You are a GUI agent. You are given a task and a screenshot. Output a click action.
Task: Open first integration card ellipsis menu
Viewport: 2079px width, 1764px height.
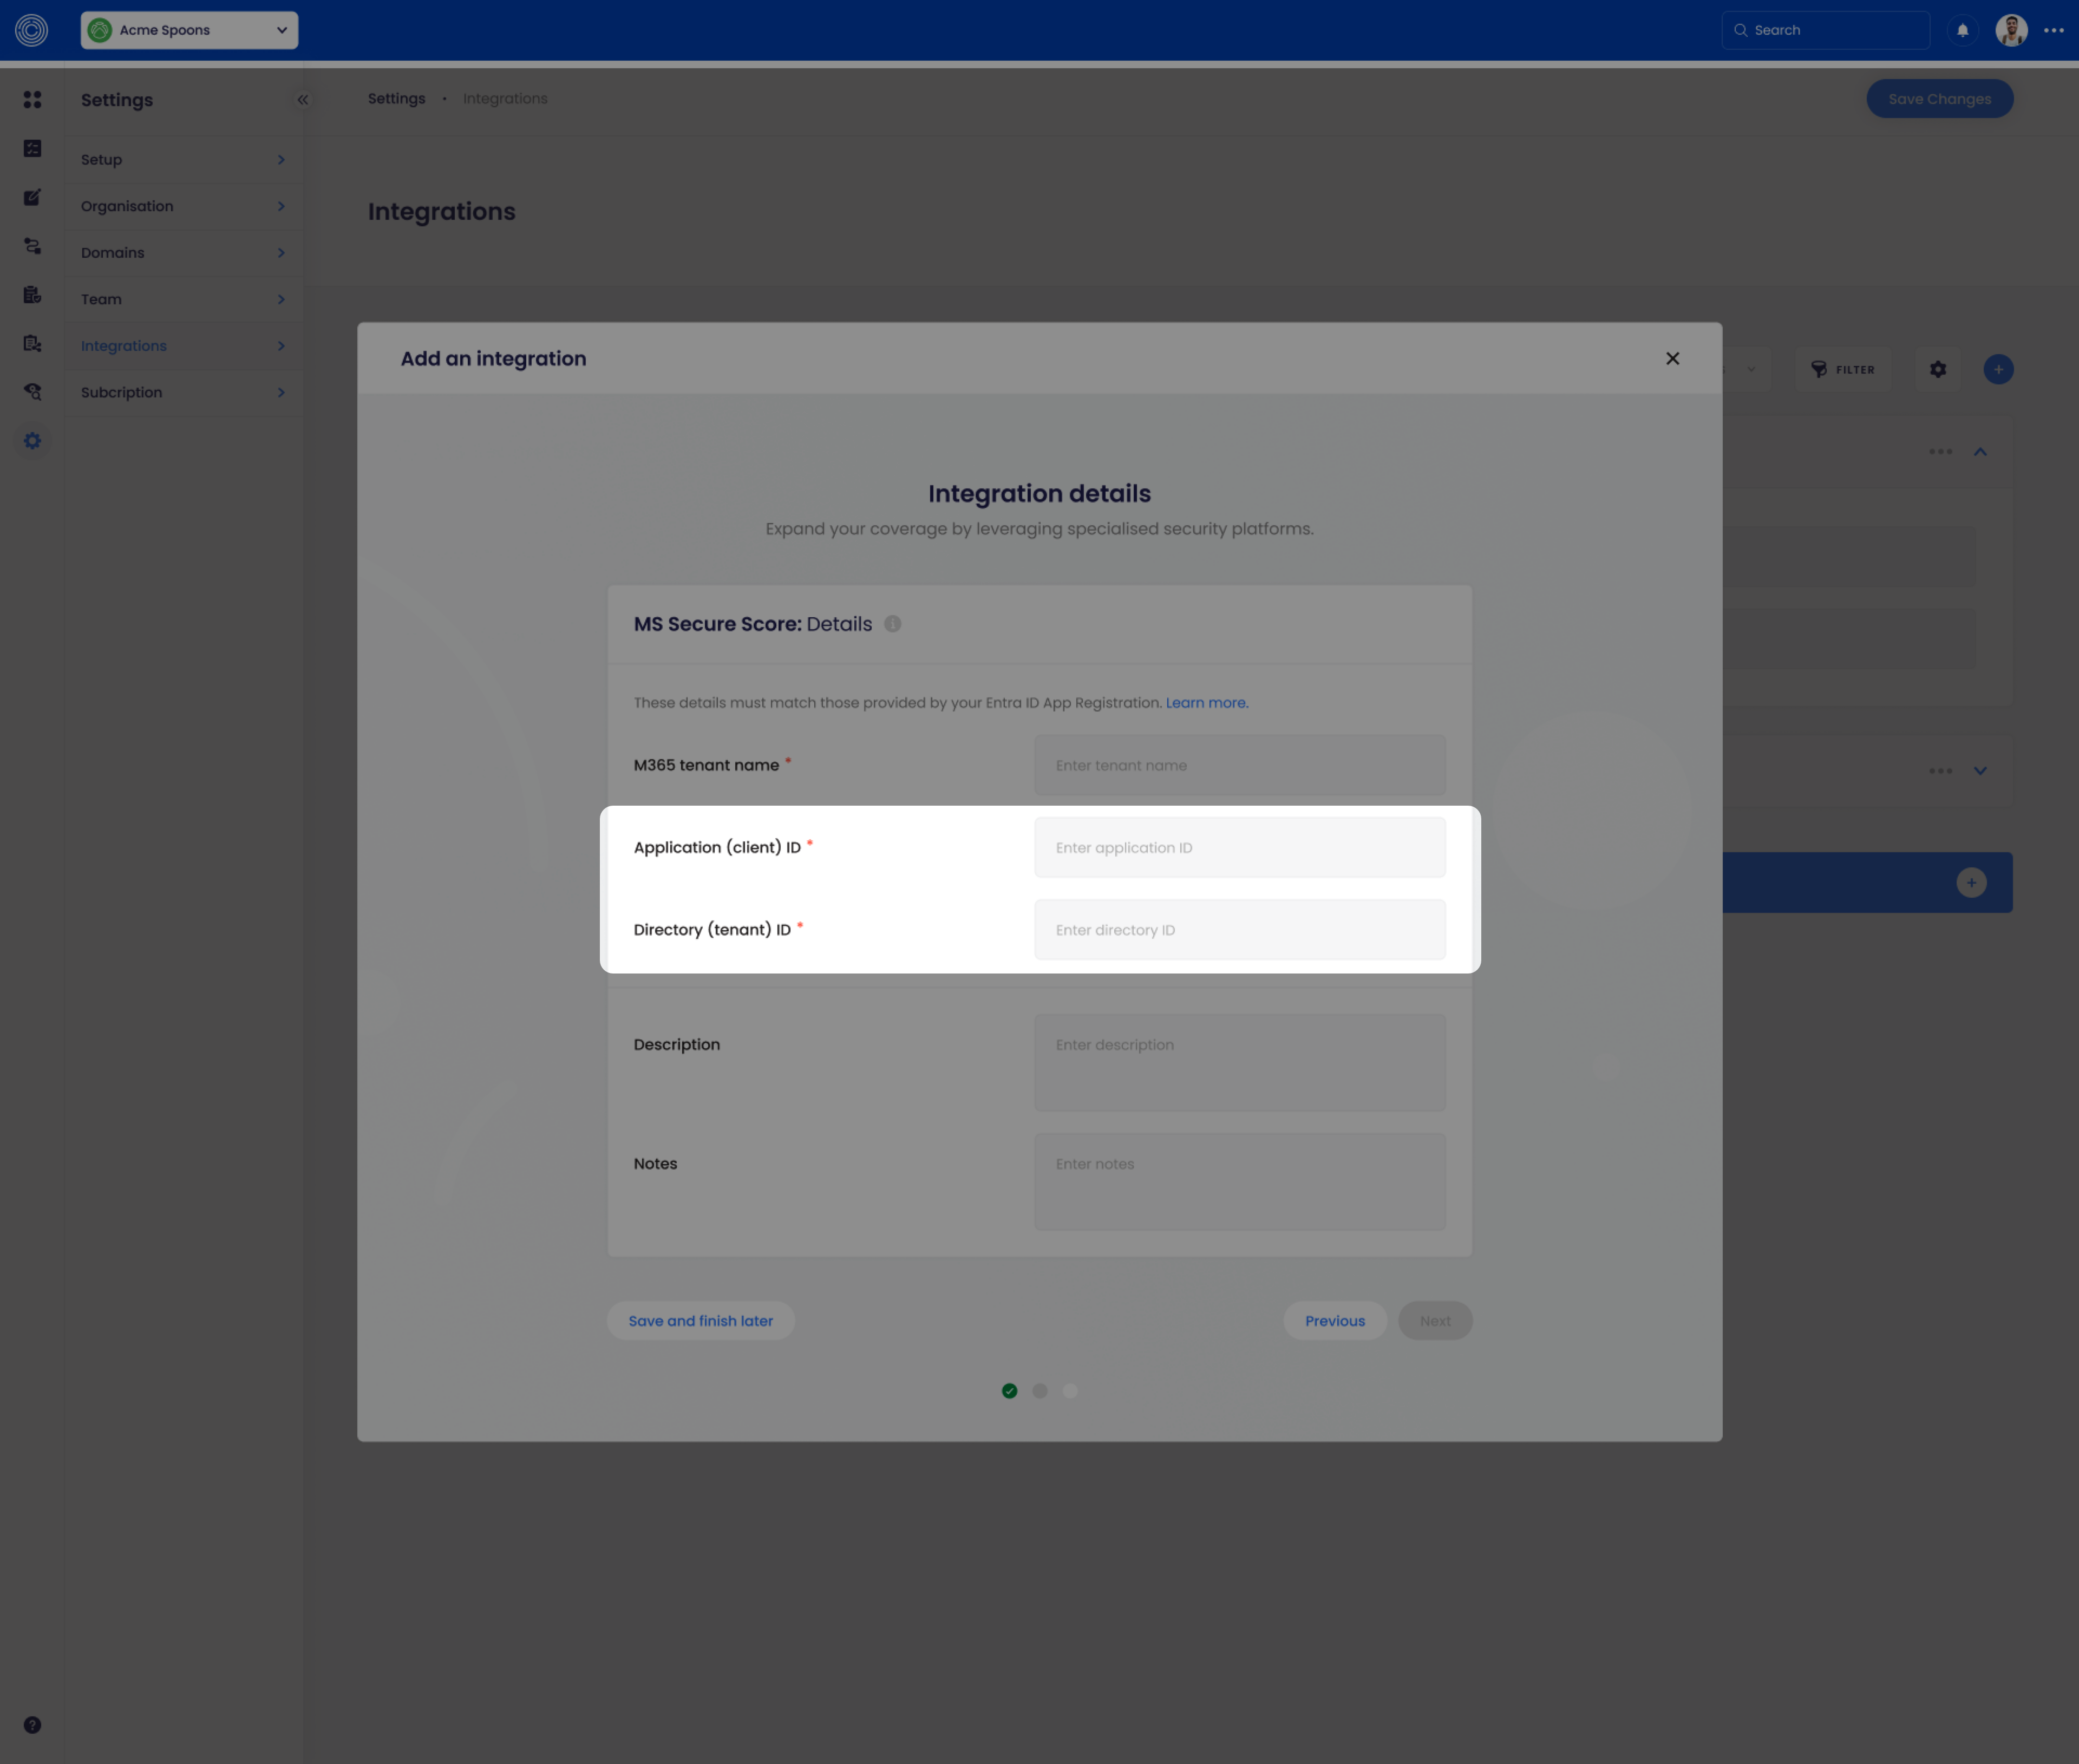tap(1940, 452)
